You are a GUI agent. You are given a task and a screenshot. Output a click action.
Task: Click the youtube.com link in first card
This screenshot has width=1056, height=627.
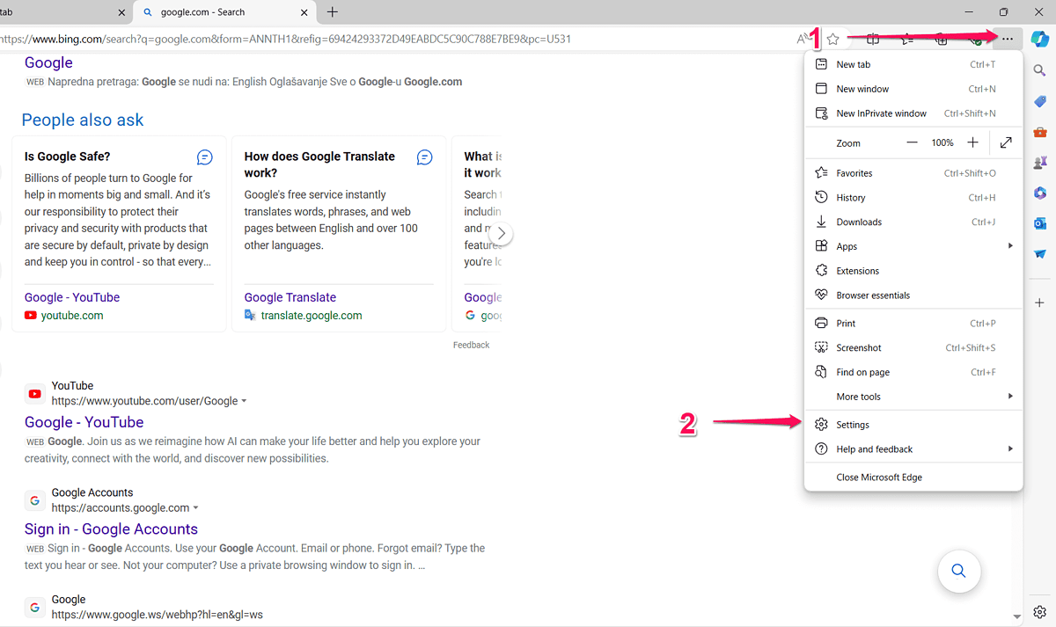[x=72, y=316]
